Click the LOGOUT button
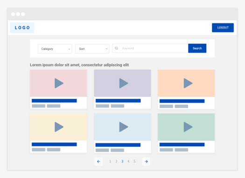Screen dimensions: 245x178 (223, 28)
